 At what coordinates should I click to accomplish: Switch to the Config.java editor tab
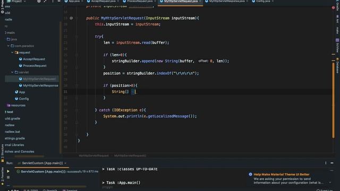pos(263,1)
